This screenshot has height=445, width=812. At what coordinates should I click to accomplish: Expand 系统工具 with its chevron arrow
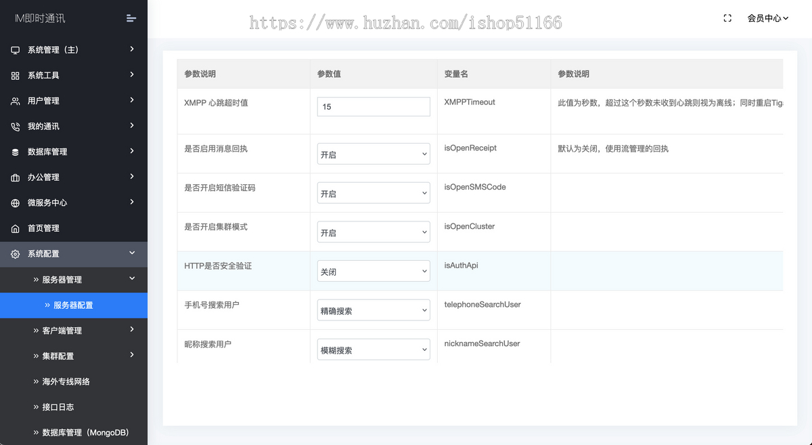[x=132, y=75]
